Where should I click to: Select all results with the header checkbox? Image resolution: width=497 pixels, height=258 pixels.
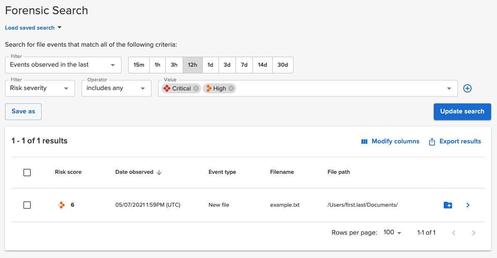(27, 172)
